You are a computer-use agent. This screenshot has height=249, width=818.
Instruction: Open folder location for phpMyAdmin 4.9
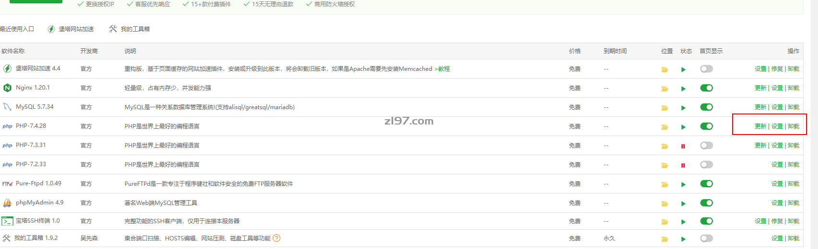click(x=664, y=204)
